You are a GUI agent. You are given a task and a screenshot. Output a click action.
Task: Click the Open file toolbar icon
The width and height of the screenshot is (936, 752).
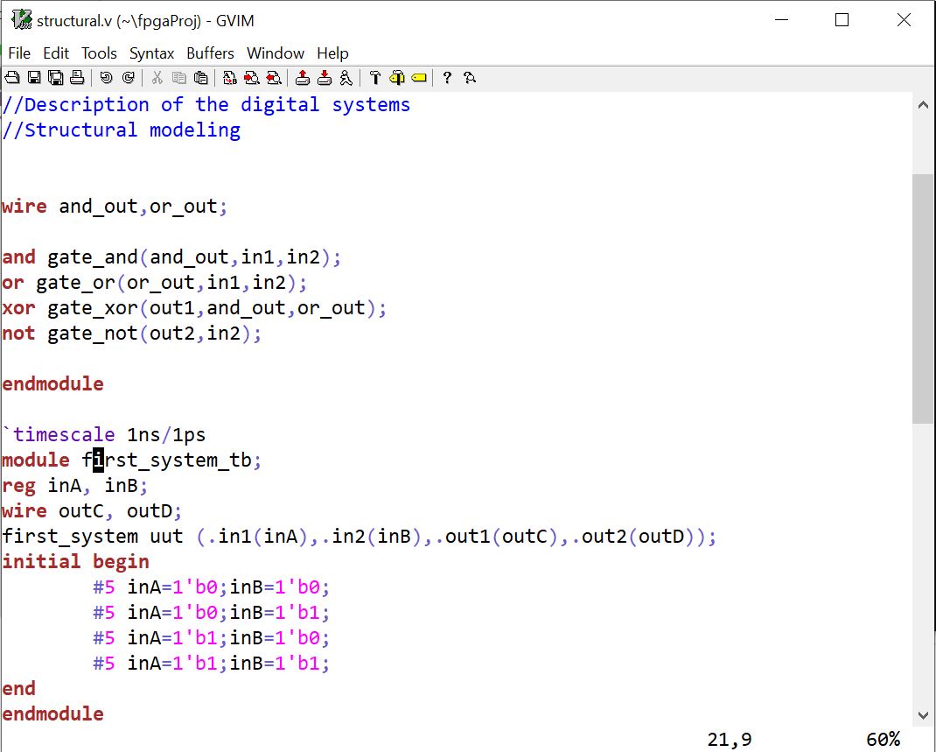pyautogui.click(x=12, y=78)
